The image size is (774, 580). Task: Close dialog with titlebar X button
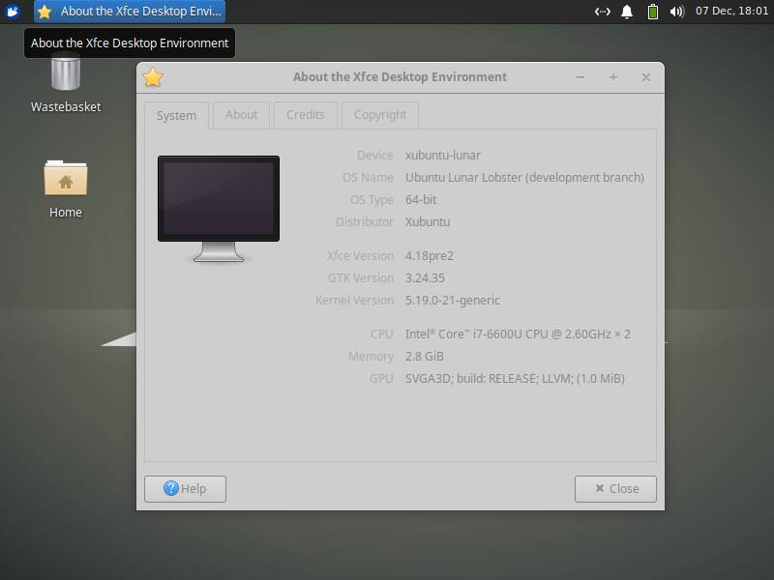pyautogui.click(x=645, y=77)
